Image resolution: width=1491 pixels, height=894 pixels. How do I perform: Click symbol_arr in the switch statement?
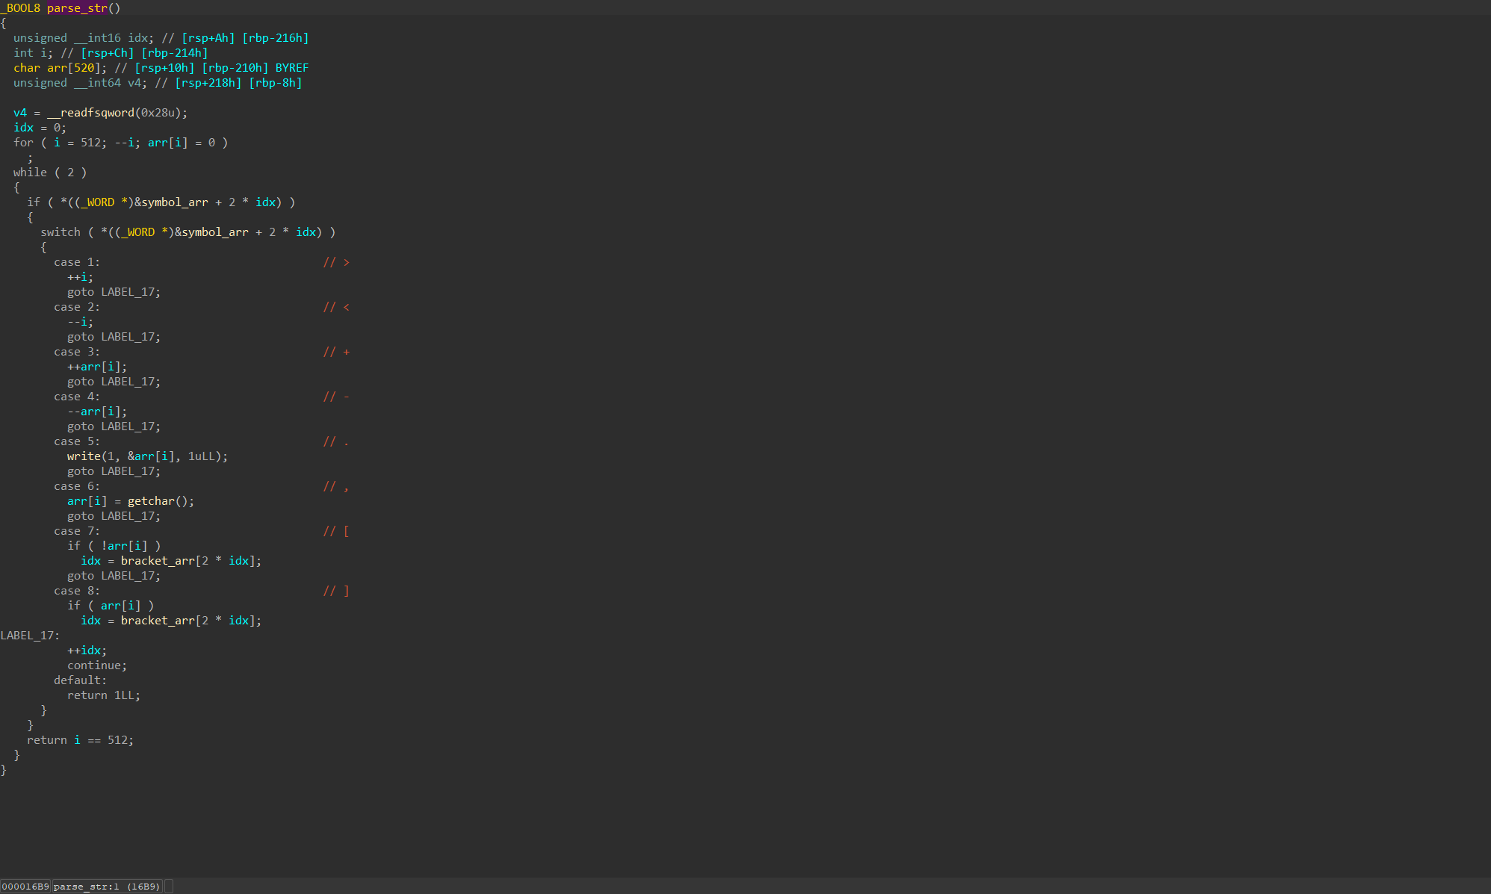[x=214, y=232]
